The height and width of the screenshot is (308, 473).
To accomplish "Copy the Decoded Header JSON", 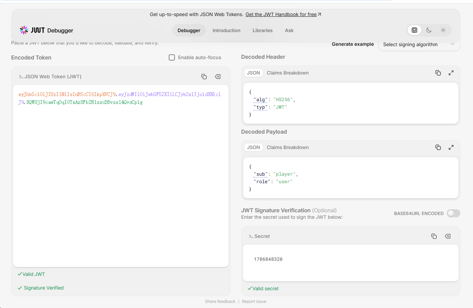I will coord(438,73).
